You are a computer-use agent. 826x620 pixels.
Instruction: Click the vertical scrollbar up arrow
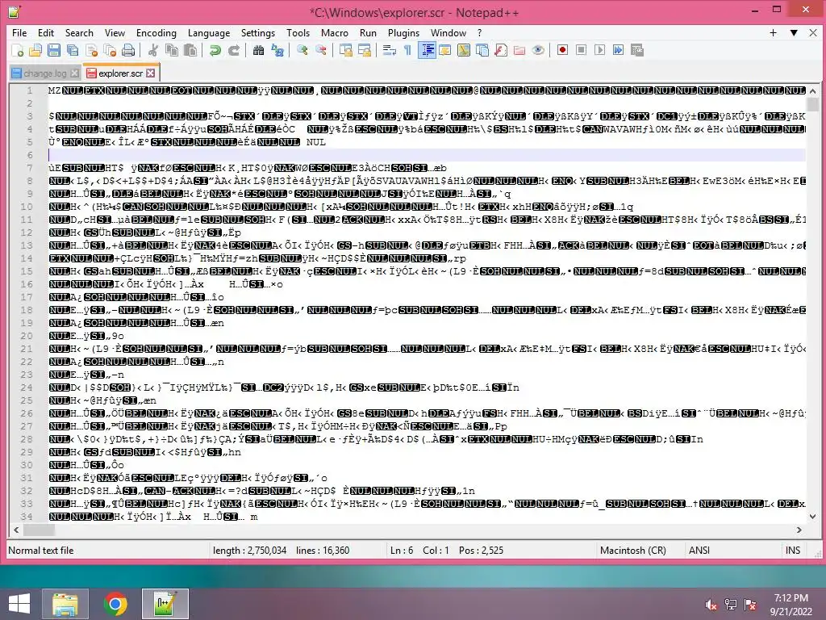pyautogui.click(x=813, y=91)
